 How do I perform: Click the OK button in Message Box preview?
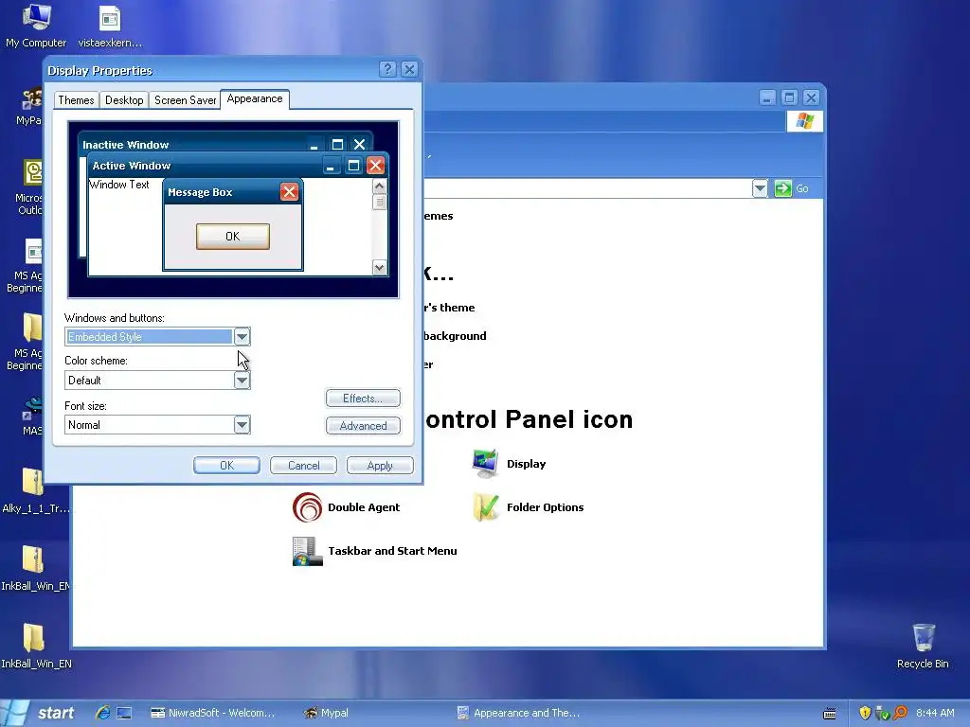tap(233, 236)
